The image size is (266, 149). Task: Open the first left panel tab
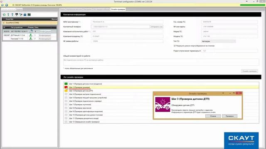tap(8, 9)
